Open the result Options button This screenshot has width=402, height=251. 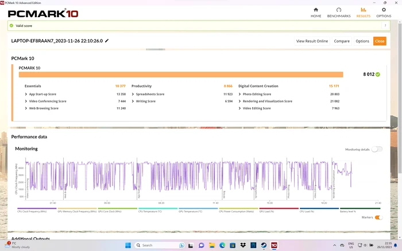pyautogui.click(x=362, y=41)
